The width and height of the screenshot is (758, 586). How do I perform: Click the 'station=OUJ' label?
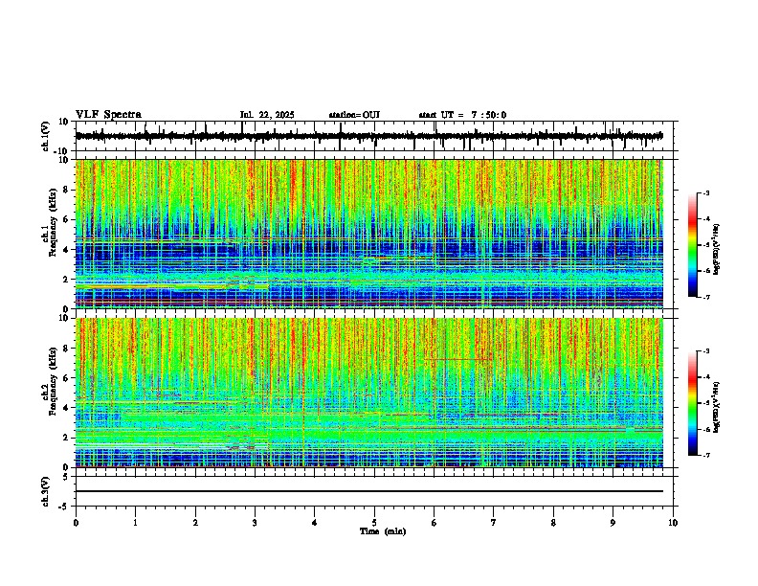[354, 115]
